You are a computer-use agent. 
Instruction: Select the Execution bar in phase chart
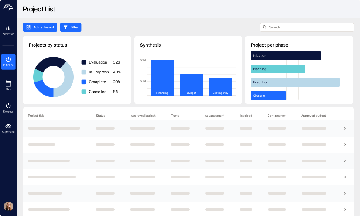(x=295, y=82)
